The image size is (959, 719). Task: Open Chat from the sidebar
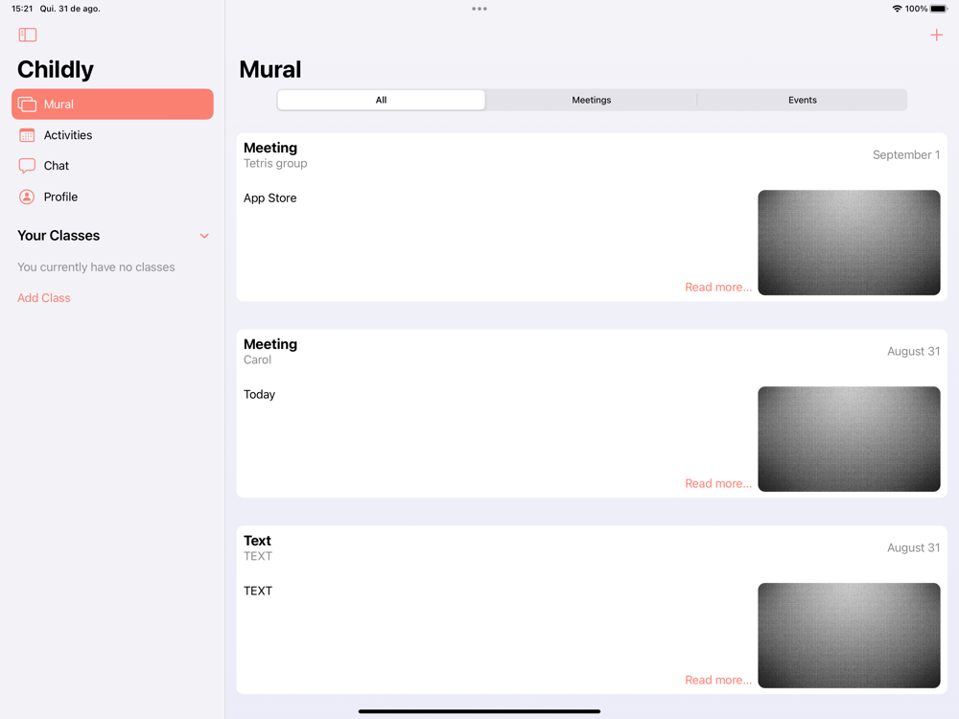(112, 166)
